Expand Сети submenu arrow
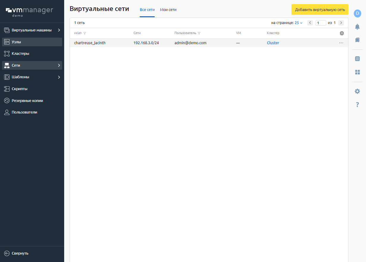Screen dimensions: 366x262 click(x=59, y=65)
